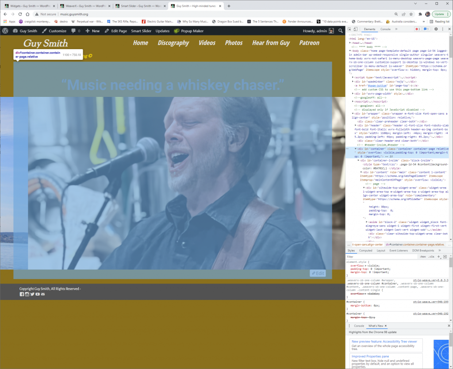Click the Edit Page link
Screen dimensions: 453x369
(116, 31)
